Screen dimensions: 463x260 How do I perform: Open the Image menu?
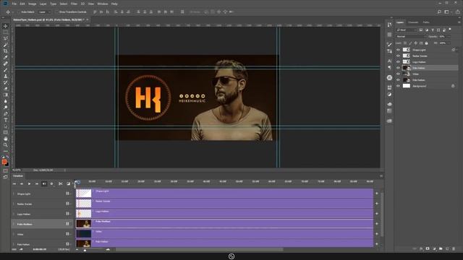coord(32,4)
